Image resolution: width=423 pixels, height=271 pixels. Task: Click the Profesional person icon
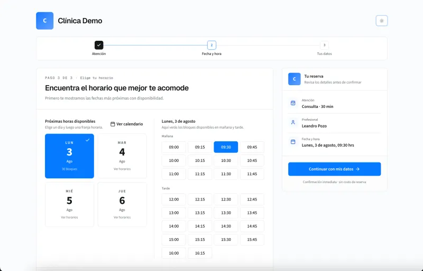[x=293, y=122]
